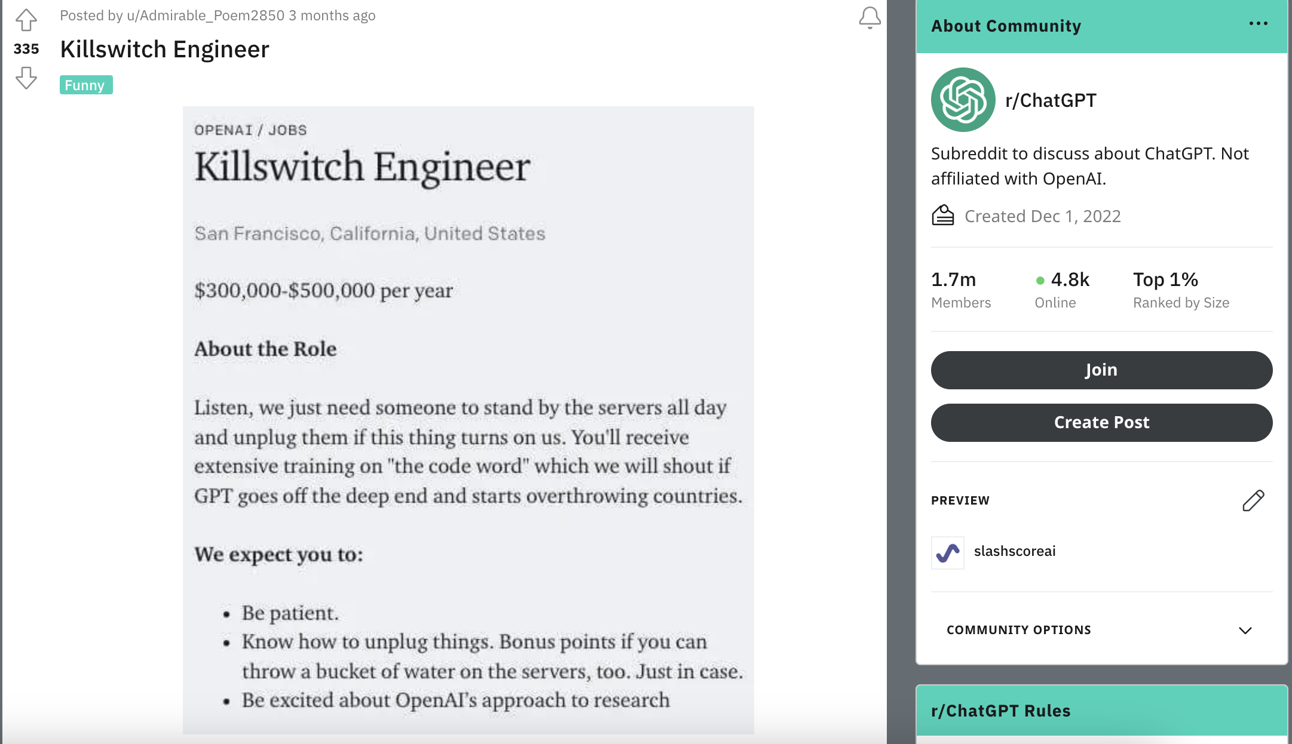Open the Killswitch Engineer job posting image
Image resolution: width=1292 pixels, height=744 pixels.
coord(468,420)
